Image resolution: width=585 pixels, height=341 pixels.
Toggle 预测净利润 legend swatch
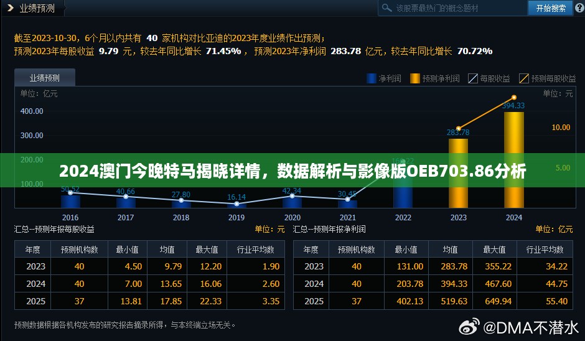(415, 78)
